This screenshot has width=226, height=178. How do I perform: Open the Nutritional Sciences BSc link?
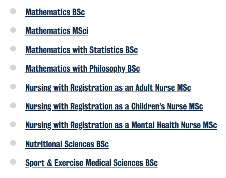[67, 144]
